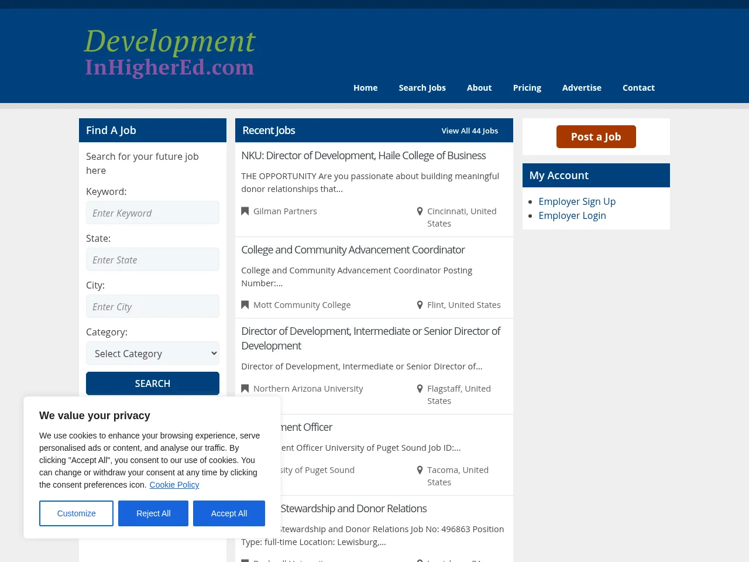Viewport: 749px width, 562px height.
Task: Click bookmark icon beside Northern Arizona University
Action: tap(245, 389)
